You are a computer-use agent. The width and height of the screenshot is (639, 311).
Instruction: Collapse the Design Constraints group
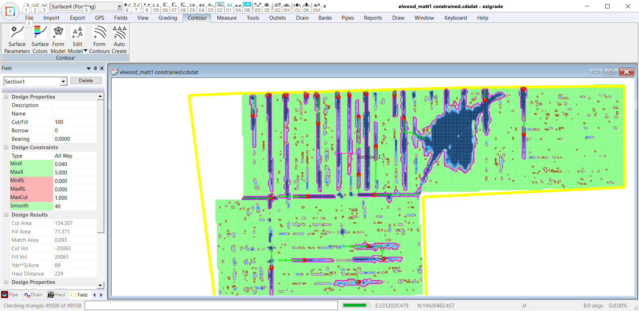pos(6,147)
